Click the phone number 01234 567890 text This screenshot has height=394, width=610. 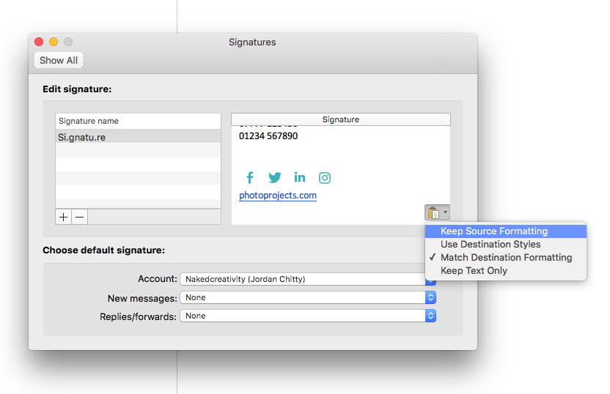pos(268,136)
